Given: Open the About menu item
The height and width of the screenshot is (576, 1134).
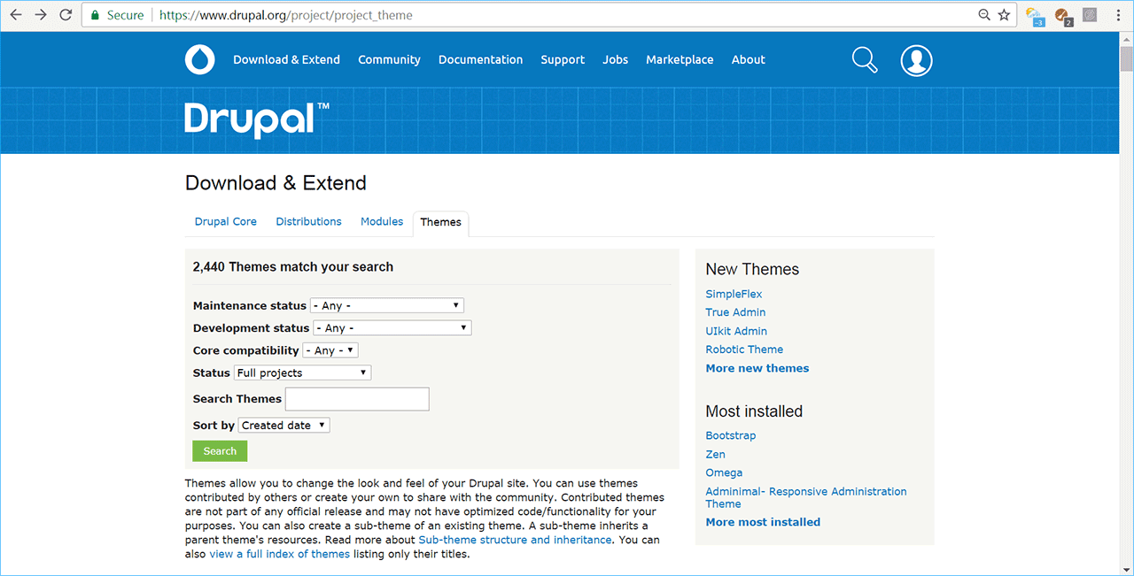Looking at the screenshot, I should click(748, 59).
